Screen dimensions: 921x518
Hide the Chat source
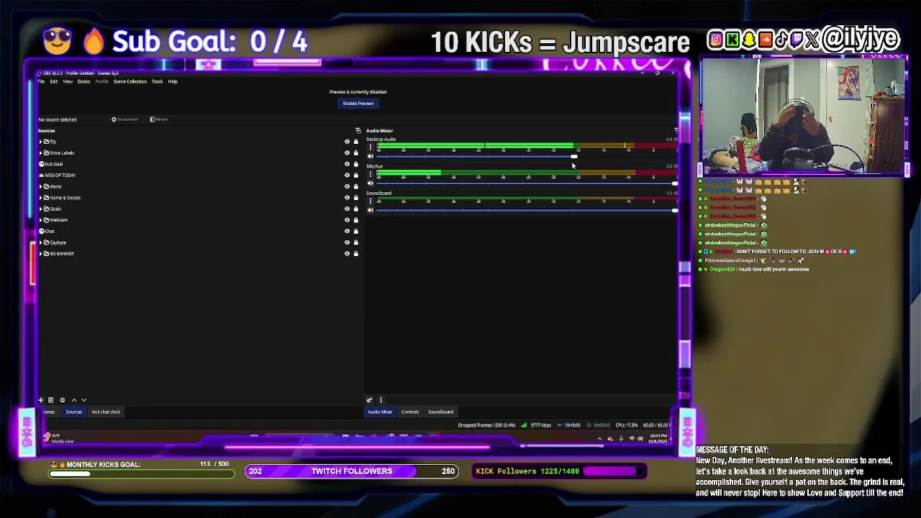[347, 231]
